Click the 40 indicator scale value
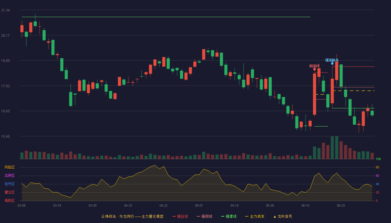 click(x=377, y=184)
